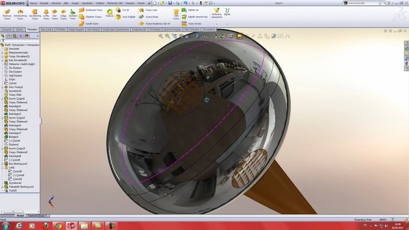Switch to the Sac Levha tab

[x=47, y=29]
